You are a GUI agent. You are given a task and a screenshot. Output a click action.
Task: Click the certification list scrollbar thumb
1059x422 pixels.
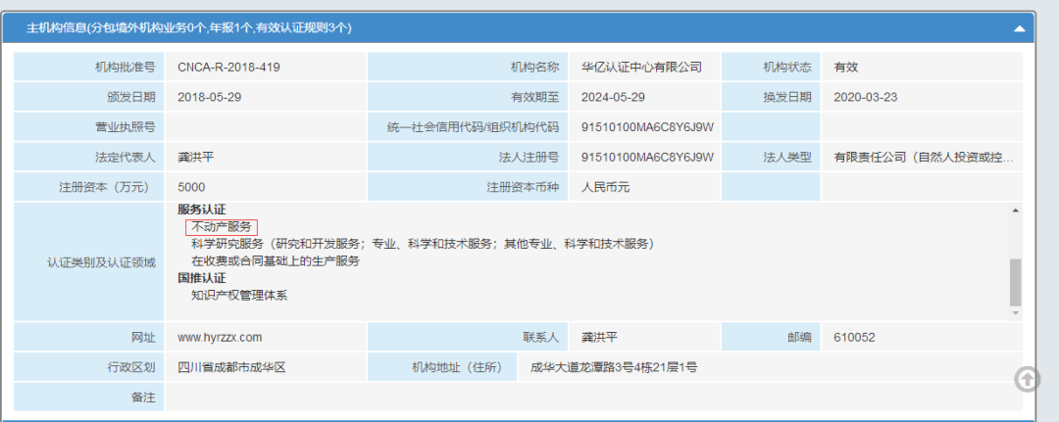click(1015, 282)
